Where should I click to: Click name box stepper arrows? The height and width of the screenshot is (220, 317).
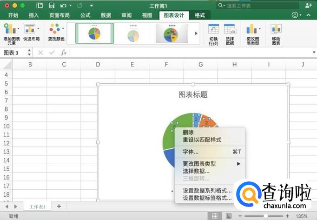click(x=29, y=53)
